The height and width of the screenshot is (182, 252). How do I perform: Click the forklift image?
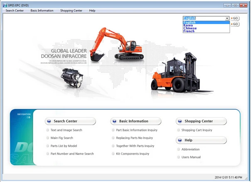pos(182,73)
